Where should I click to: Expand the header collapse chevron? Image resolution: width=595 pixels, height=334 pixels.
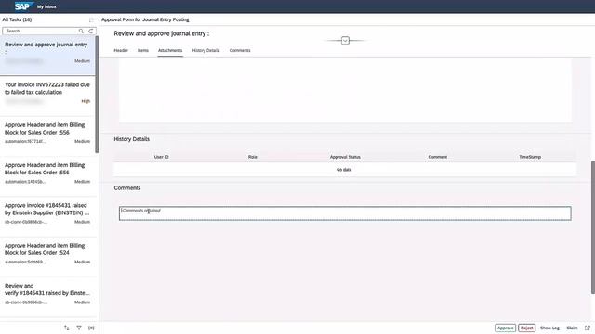(x=345, y=40)
